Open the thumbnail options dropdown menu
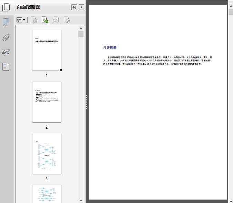 click(x=21, y=20)
